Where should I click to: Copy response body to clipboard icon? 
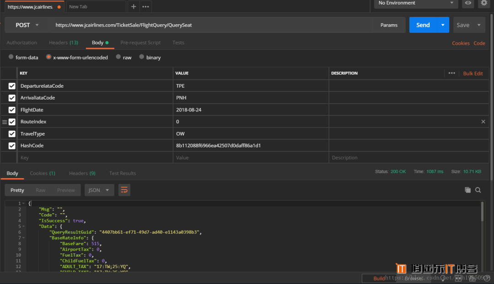(x=468, y=190)
